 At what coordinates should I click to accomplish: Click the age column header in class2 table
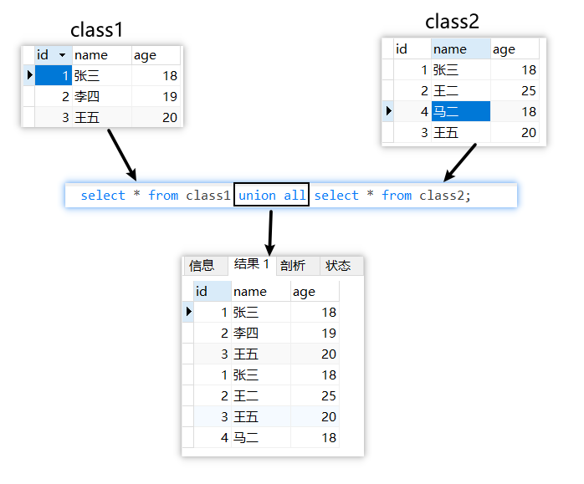click(x=515, y=48)
